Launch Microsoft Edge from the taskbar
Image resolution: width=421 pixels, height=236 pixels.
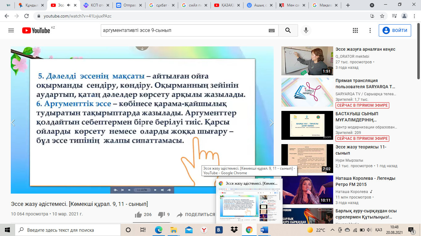pos(159,230)
